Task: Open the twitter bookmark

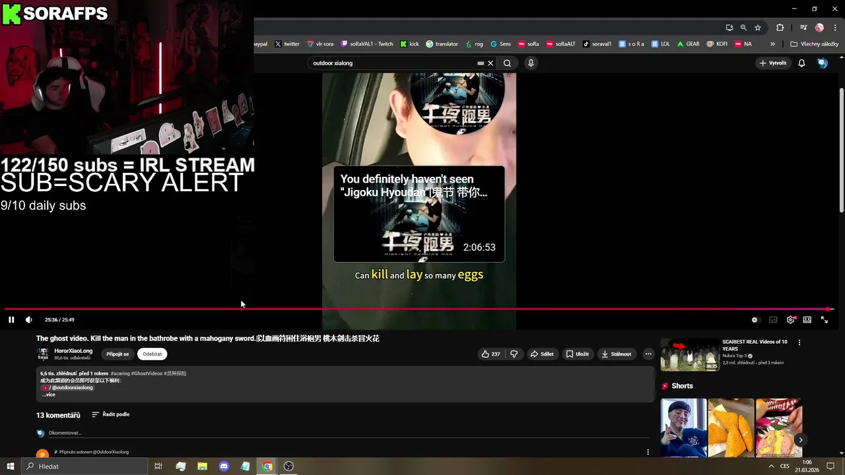Action: 287,44
